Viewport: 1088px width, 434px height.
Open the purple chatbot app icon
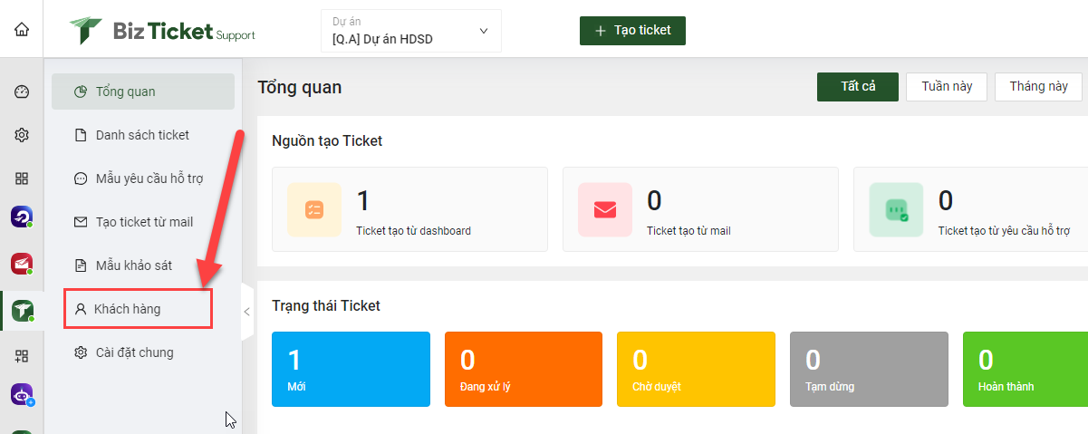pyautogui.click(x=22, y=395)
